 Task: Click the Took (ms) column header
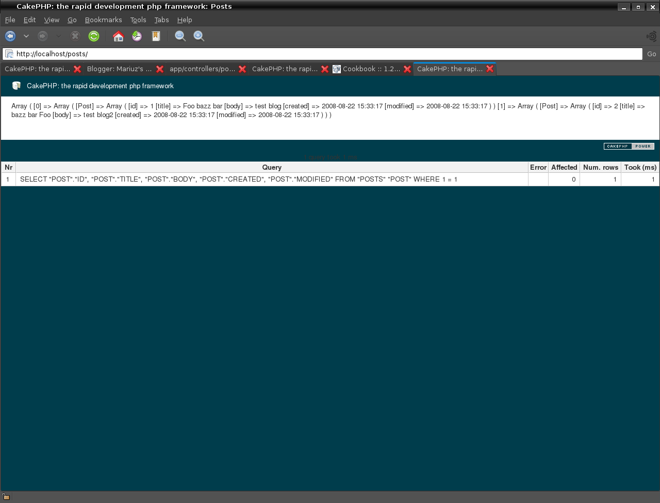click(x=640, y=167)
